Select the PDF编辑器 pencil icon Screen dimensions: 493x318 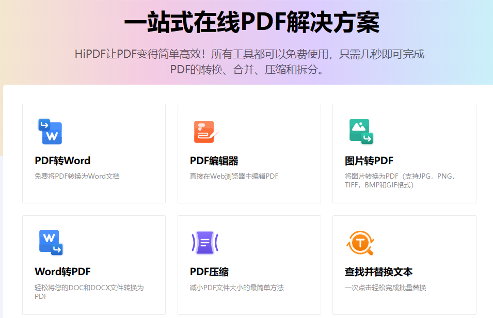tap(205, 132)
